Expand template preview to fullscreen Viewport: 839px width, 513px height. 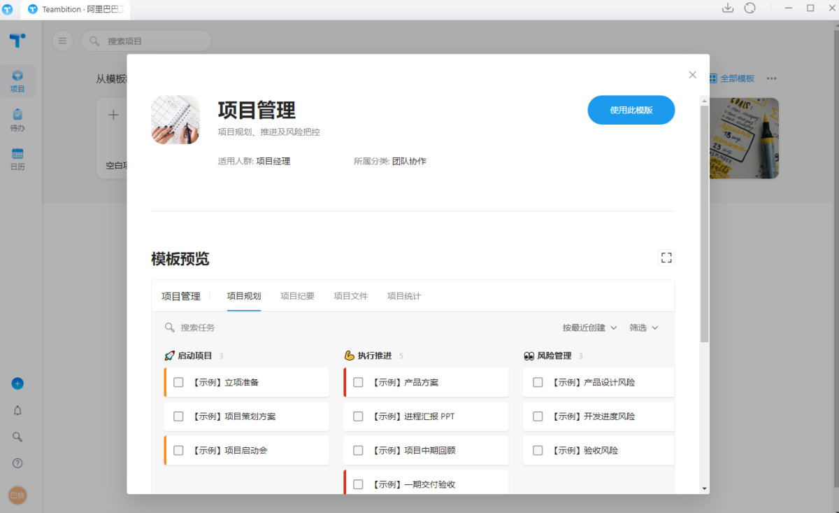pyautogui.click(x=666, y=258)
